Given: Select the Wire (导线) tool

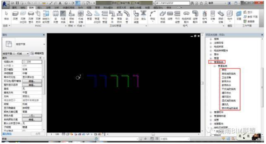Looking at the screenshot, I should pos(153,16).
